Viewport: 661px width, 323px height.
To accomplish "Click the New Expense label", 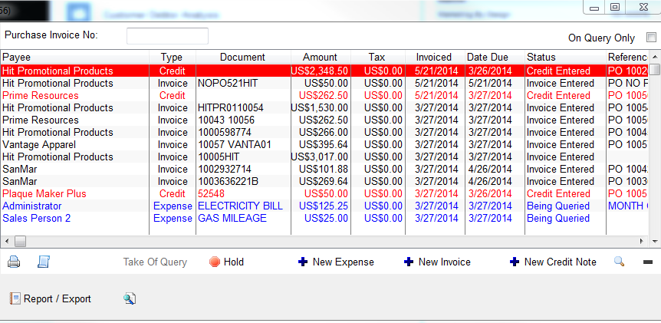I will pos(343,262).
